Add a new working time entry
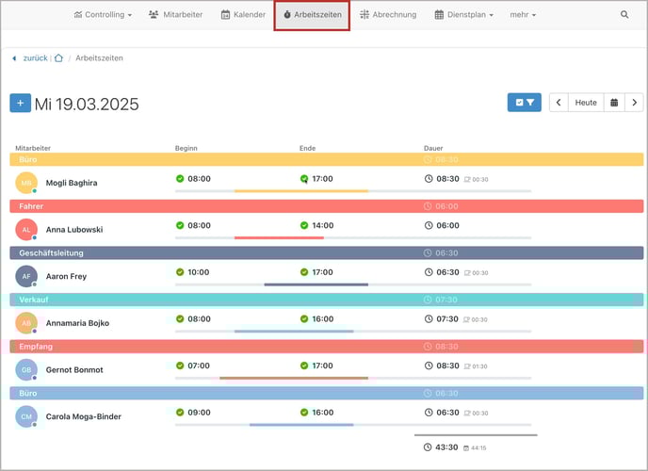 (x=21, y=103)
